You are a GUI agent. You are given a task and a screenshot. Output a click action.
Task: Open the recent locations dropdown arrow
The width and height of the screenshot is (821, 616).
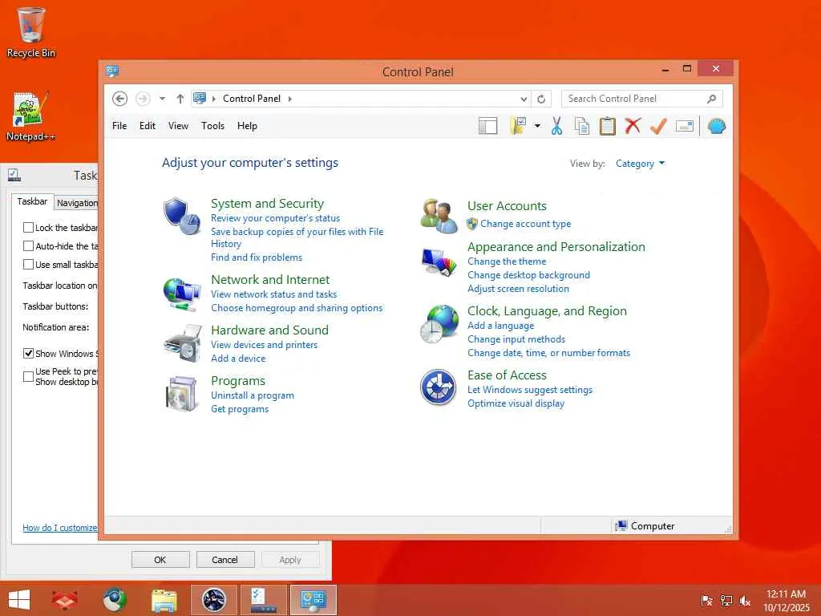162,99
